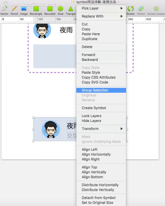Choose Cut from context menu

(x=101, y=24)
